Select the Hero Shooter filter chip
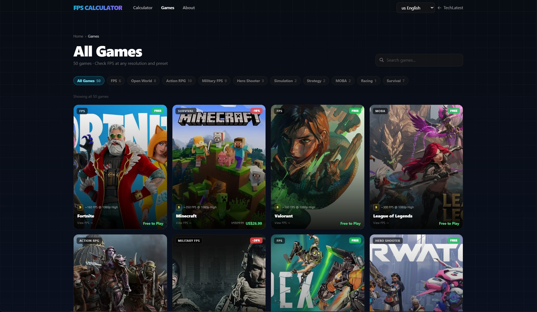Viewport: 537px width, 312px height. [250, 81]
